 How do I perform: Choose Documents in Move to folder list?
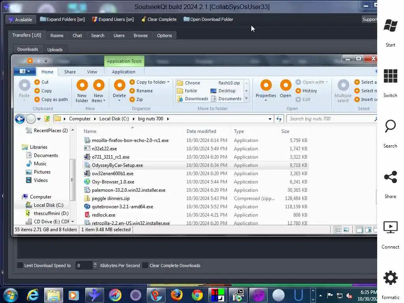226,99
